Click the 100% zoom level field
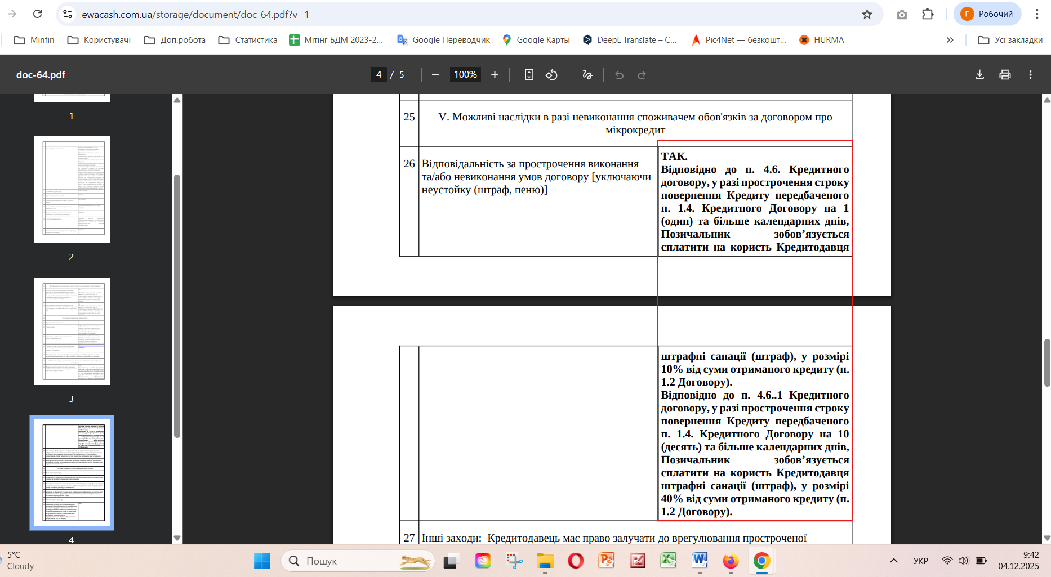 (465, 75)
